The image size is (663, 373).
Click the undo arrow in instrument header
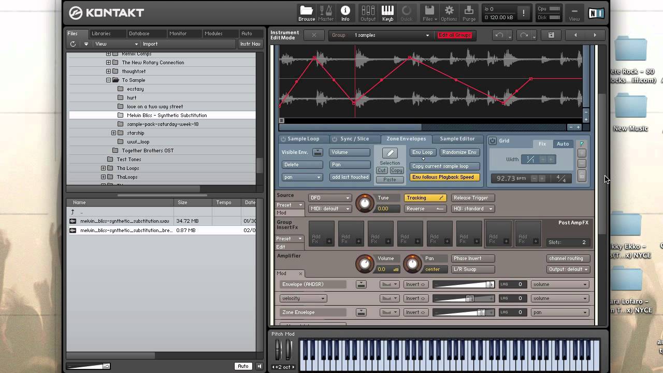pyautogui.click(x=499, y=35)
